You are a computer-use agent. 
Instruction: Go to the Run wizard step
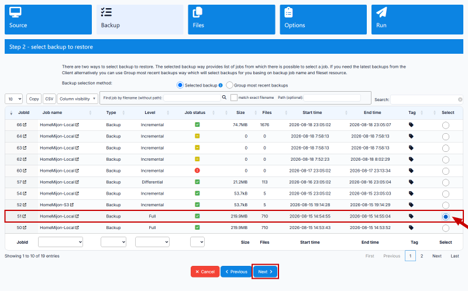(417, 19)
